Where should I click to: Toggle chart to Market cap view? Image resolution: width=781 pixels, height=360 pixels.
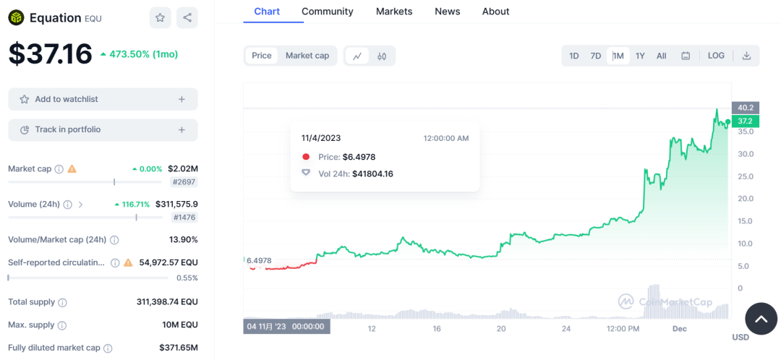point(307,56)
